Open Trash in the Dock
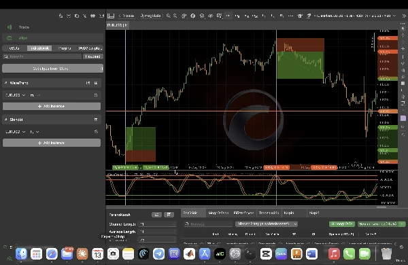This screenshot has height=265, width=408. click(x=387, y=253)
